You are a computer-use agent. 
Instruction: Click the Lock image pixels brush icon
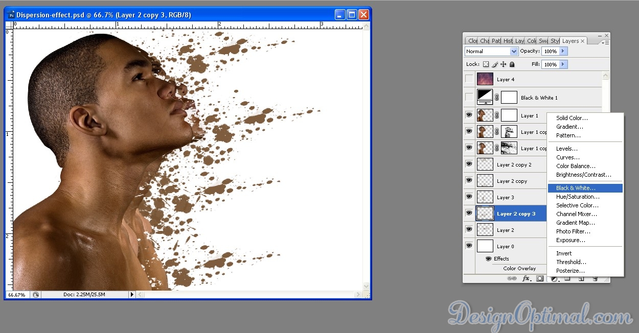(494, 64)
